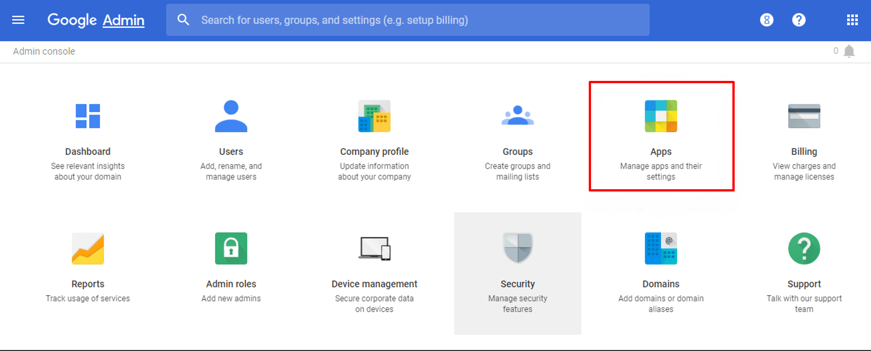This screenshot has width=871, height=351.
Task: Click the Reports title label
Action: (88, 284)
